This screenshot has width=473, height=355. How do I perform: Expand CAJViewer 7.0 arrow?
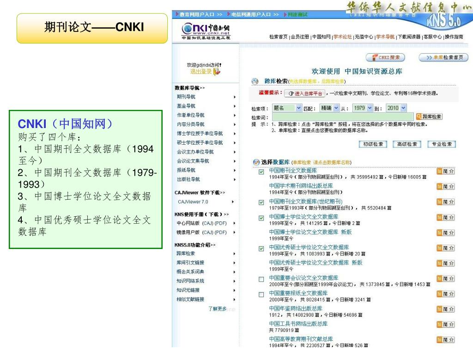click(x=233, y=202)
